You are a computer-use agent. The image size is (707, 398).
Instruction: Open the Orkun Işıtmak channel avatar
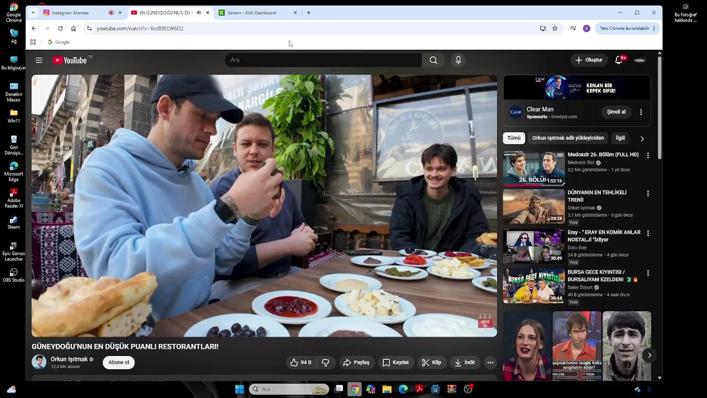click(x=39, y=362)
